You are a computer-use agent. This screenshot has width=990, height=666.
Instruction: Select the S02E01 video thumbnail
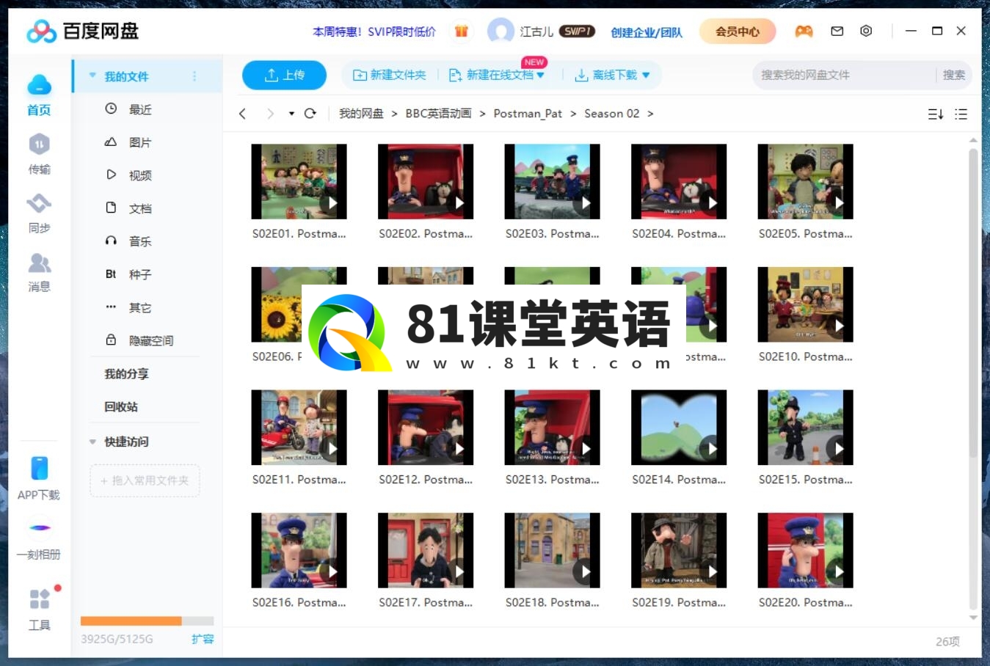coord(299,181)
